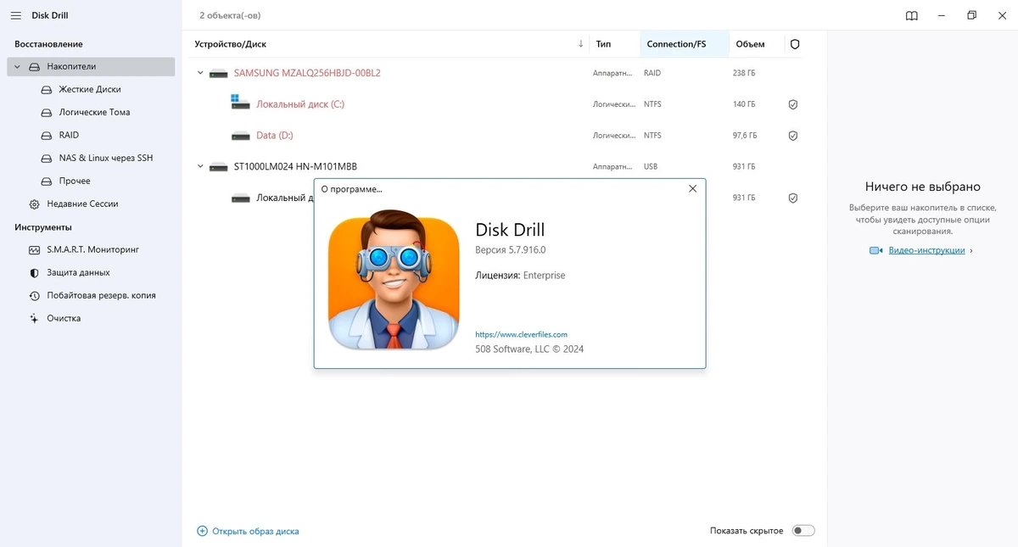Click the plus icon beside Открыть образ диска
1018x547 pixels.
click(x=202, y=532)
